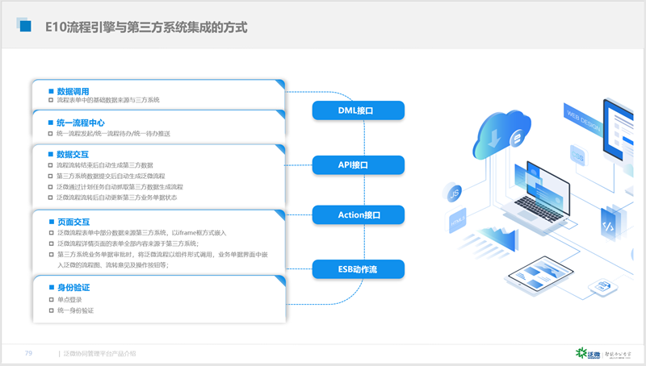Image resolution: width=646 pixels, height=366 pixels.
Task: Click the line 统一流程发起/统一流程待办/统一待办推送
Action: (113, 134)
